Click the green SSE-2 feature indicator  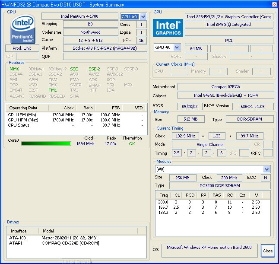94,69
